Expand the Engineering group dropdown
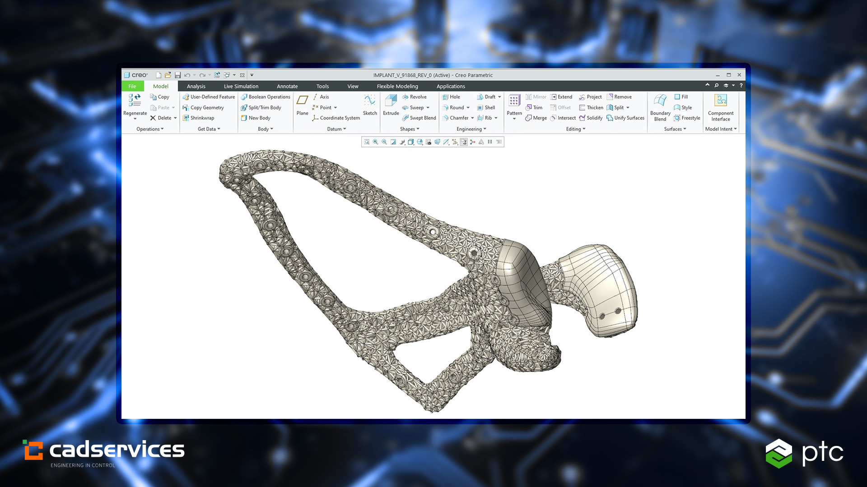The width and height of the screenshot is (867, 487). pyautogui.click(x=471, y=129)
